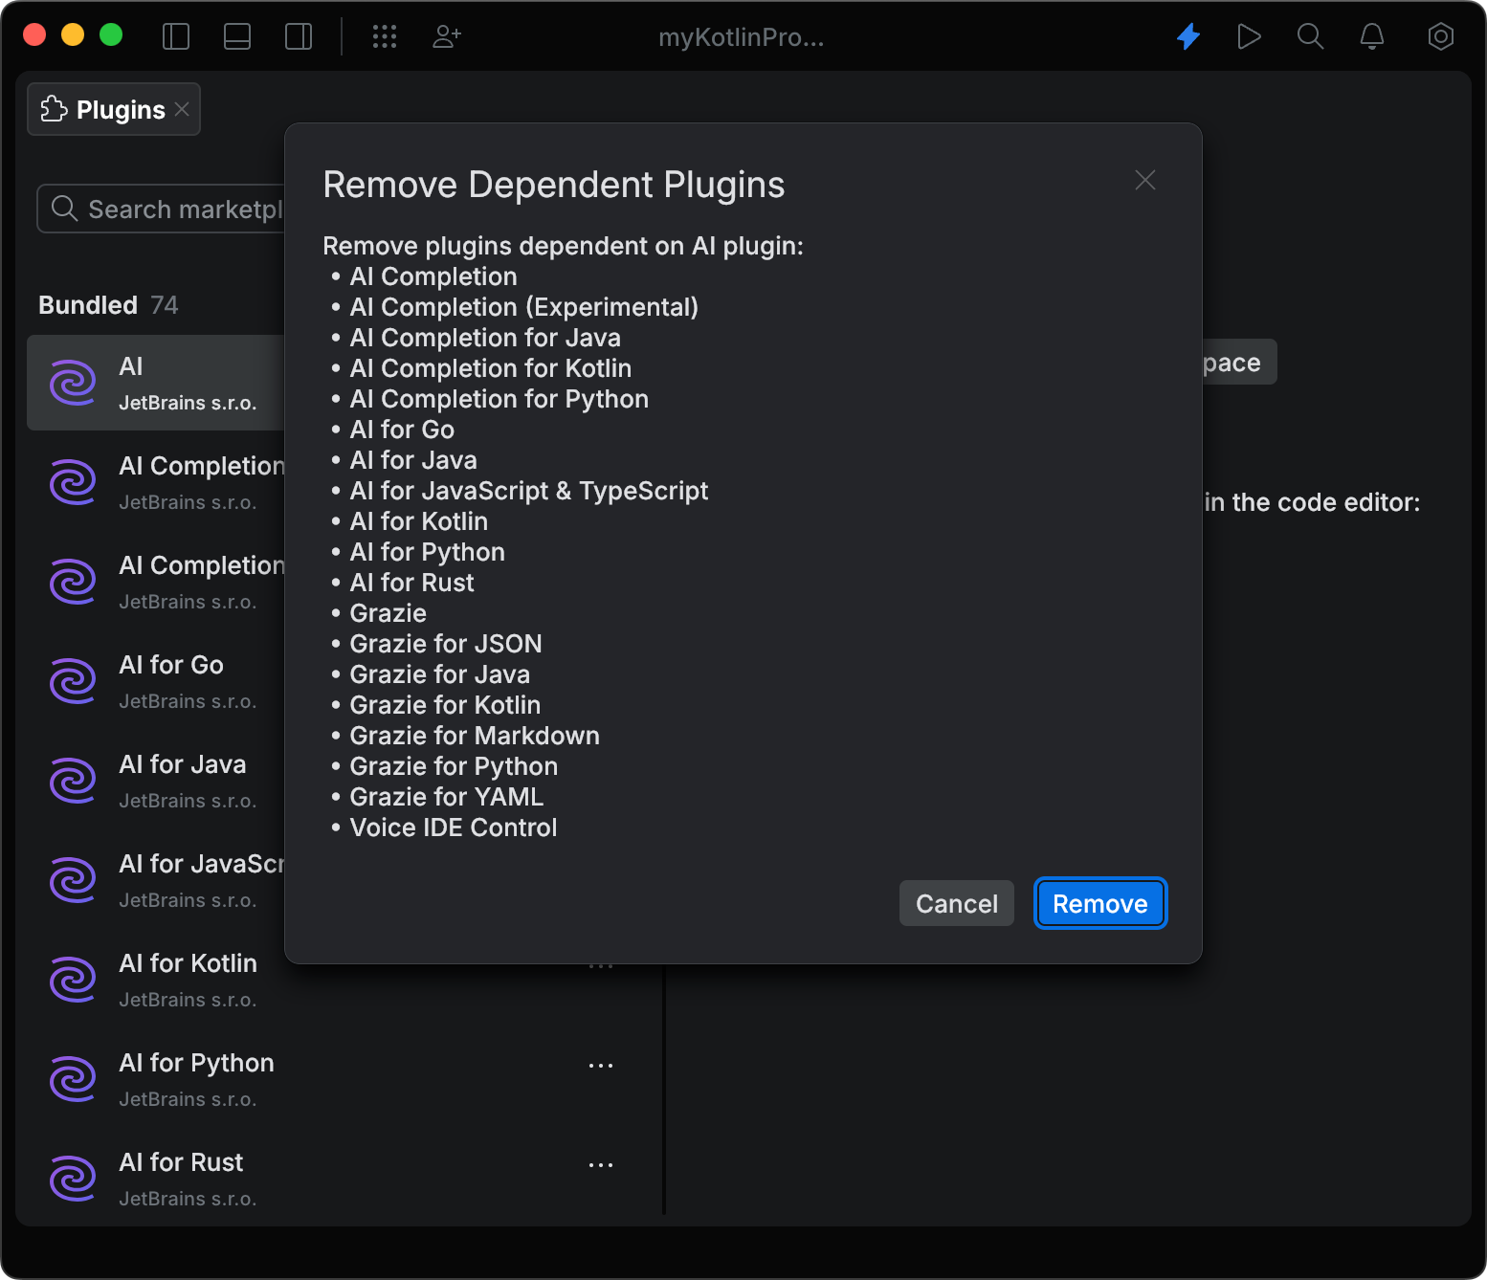
Task: Select the AI plugin JetBrains icon
Action: click(x=73, y=383)
